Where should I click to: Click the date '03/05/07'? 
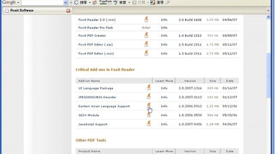(229, 36)
